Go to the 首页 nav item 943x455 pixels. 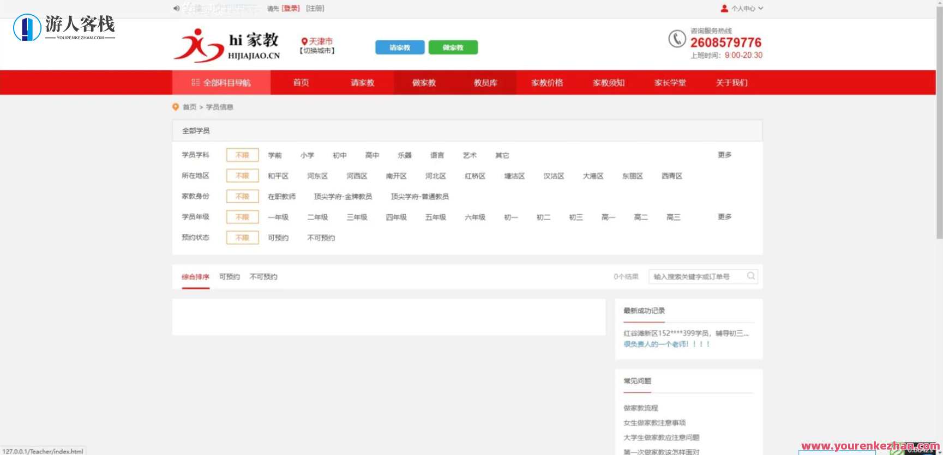pyautogui.click(x=301, y=83)
